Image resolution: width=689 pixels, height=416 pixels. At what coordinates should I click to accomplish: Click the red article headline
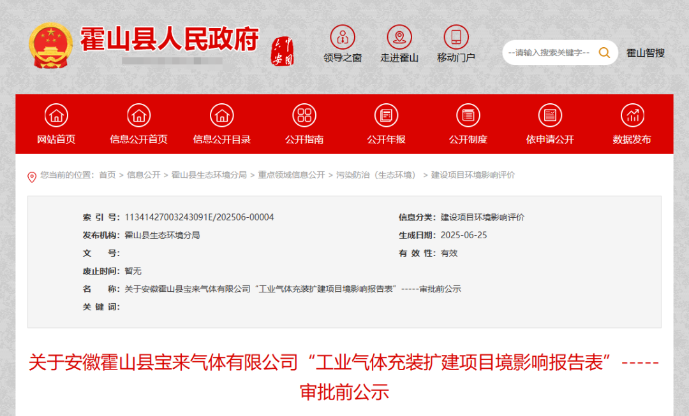click(x=344, y=377)
